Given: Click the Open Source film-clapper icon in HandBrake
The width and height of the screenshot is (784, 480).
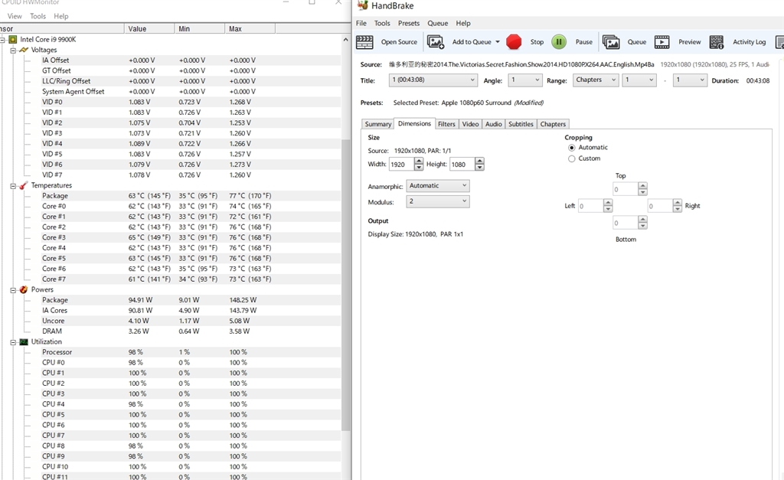Looking at the screenshot, I should point(364,42).
